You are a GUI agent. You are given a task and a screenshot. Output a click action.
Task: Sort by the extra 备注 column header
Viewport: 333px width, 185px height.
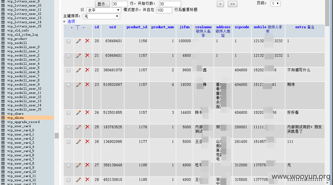click(305, 27)
